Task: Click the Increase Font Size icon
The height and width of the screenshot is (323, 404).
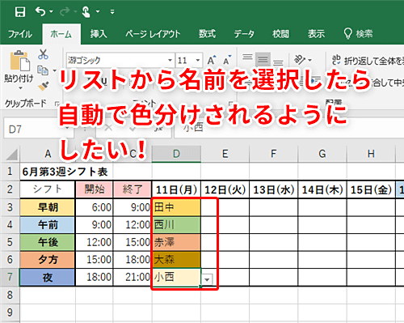Action: pyautogui.click(x=212, y=60)
